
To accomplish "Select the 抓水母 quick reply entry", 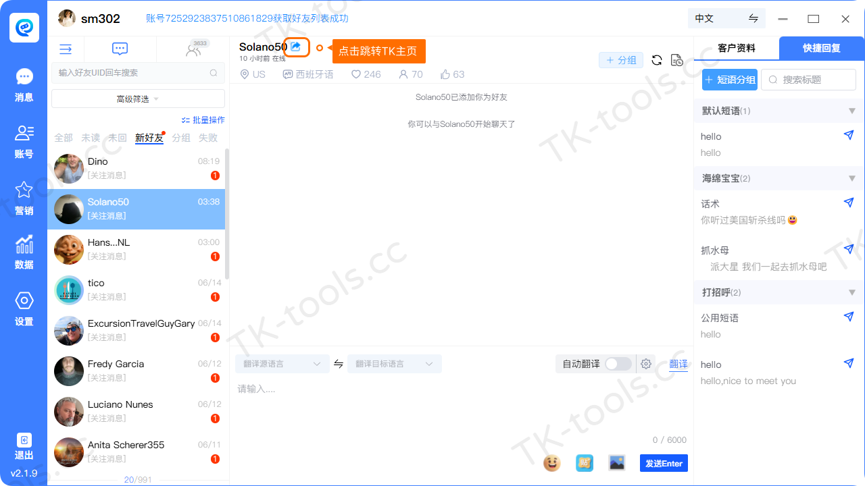I will click(x=778, y=258).
